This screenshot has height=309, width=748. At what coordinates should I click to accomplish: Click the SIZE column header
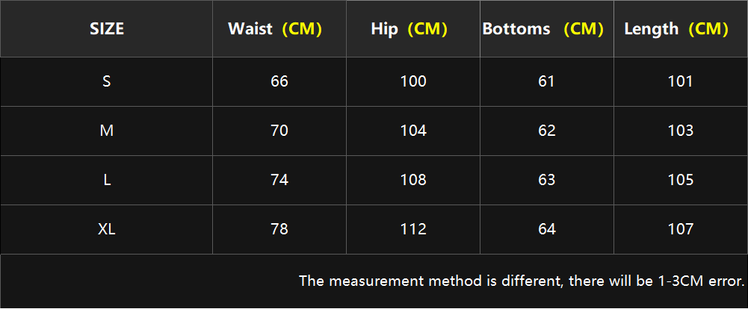coord(106,29)
